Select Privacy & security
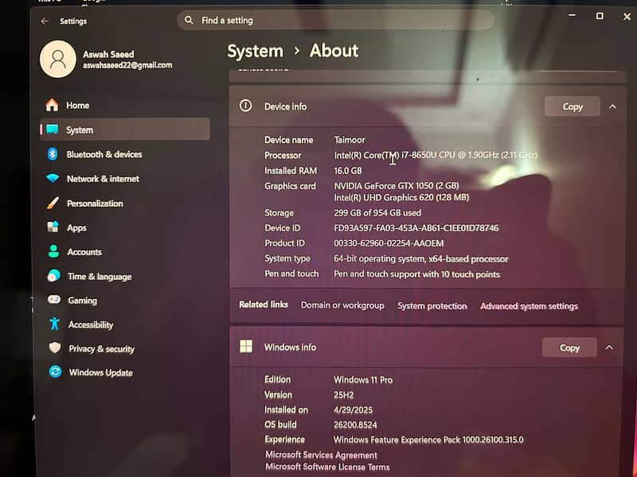The height and width of the screenshot is (477, 637). pos(125,348)
